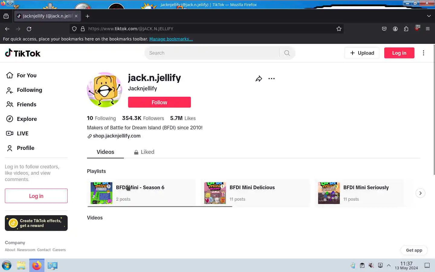Open profile more options (three dots)
Screen dimensions: 435x272
(272, 79)
